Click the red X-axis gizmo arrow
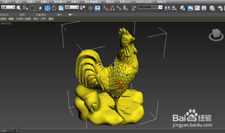 [121, 88]
